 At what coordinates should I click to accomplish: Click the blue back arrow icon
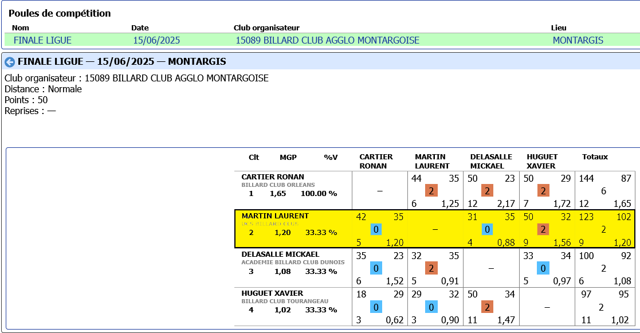[x=9, y=62]
